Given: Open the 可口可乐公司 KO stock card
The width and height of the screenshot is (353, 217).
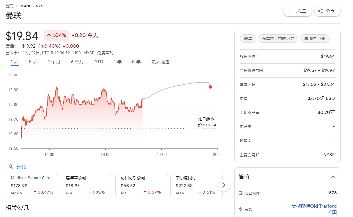Looking at the screenshot, I should click(142, 185).
